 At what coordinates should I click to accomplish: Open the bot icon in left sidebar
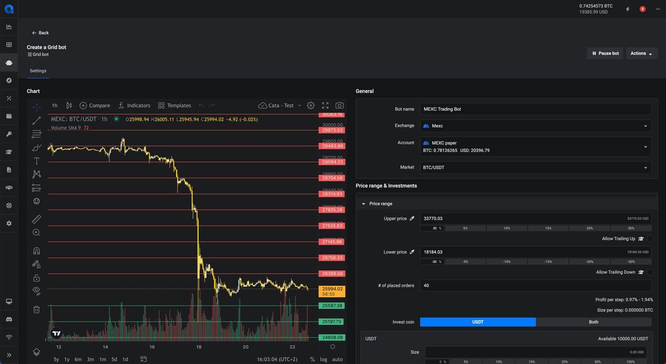point(9,63)
